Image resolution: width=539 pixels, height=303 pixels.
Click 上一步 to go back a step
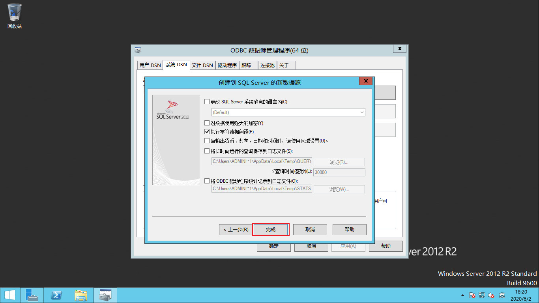[236, 229]
